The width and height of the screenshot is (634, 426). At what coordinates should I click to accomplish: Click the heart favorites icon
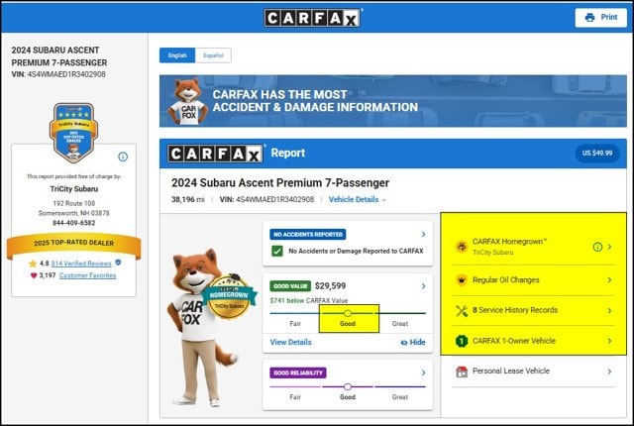(x=34, y=275)
